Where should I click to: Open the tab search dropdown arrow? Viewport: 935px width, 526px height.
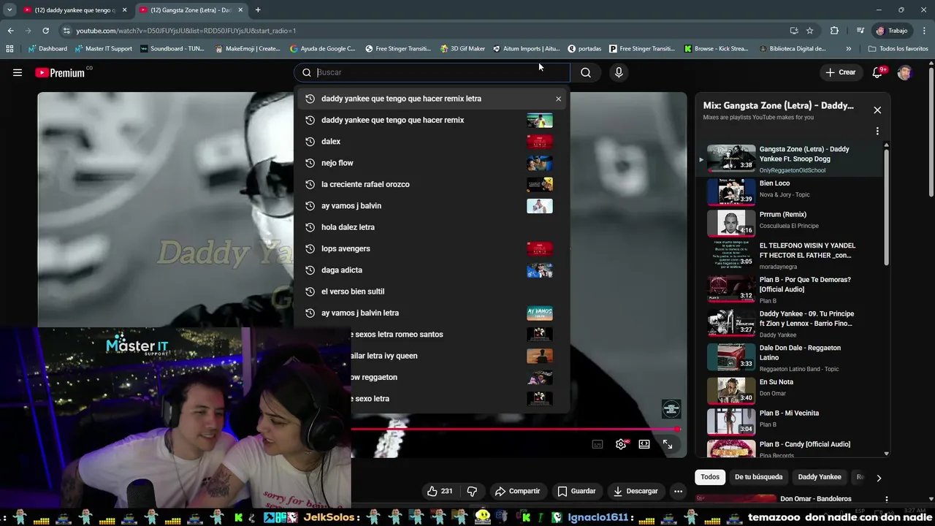[x=9, y=10]
